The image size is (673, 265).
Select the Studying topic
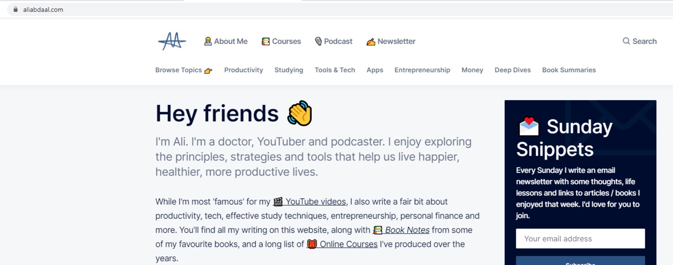click(x=289, y=70)
